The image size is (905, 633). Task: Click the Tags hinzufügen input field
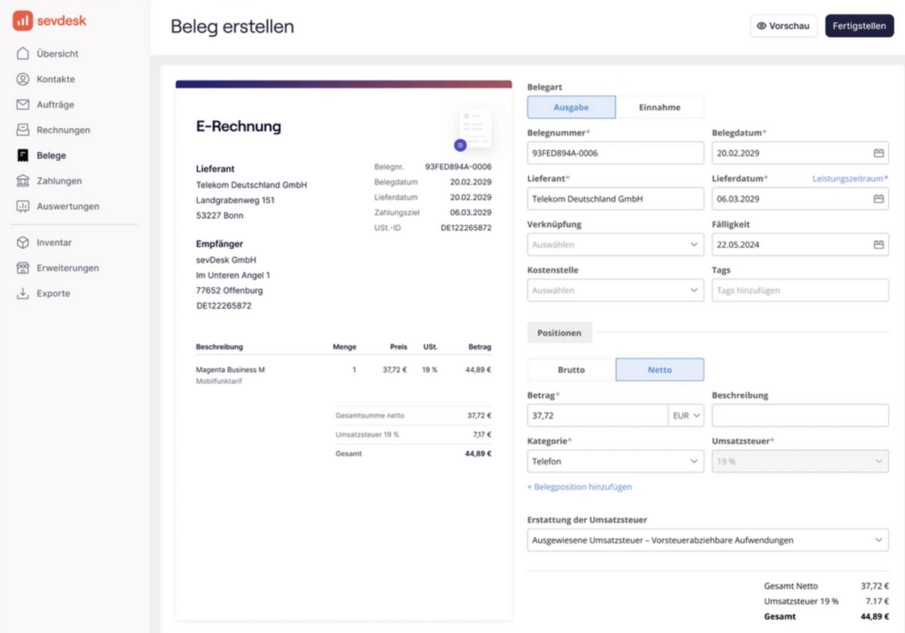coord(800,290)
